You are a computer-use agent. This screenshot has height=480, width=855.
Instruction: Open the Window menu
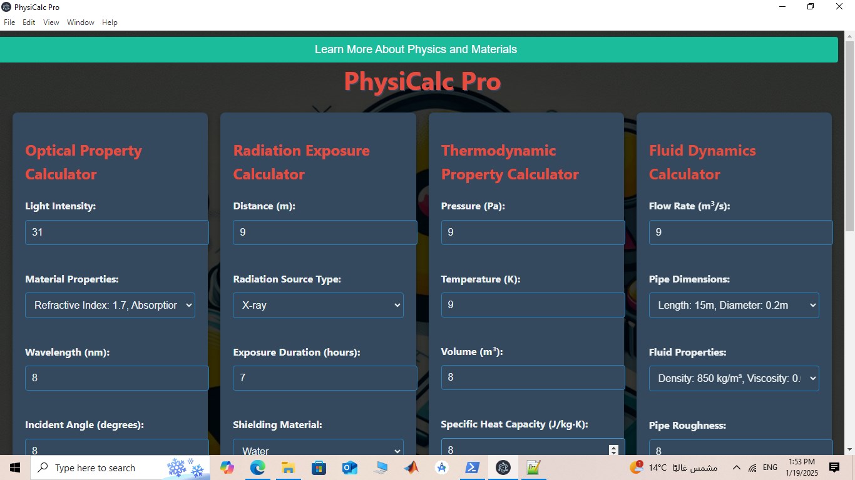(x=81, y=22)
